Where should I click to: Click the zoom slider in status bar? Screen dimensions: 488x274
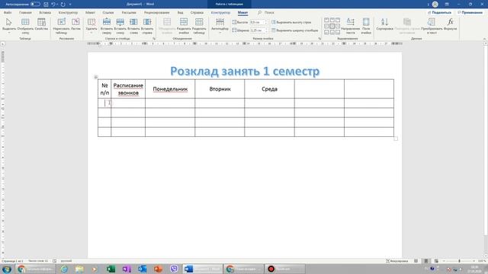coord(459,261)
